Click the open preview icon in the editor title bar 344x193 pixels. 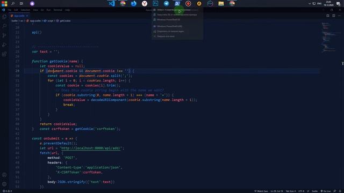coord(328,16)
